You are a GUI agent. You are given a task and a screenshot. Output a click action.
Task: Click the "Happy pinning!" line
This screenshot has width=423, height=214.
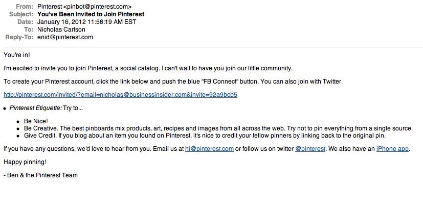coord(25,162)
